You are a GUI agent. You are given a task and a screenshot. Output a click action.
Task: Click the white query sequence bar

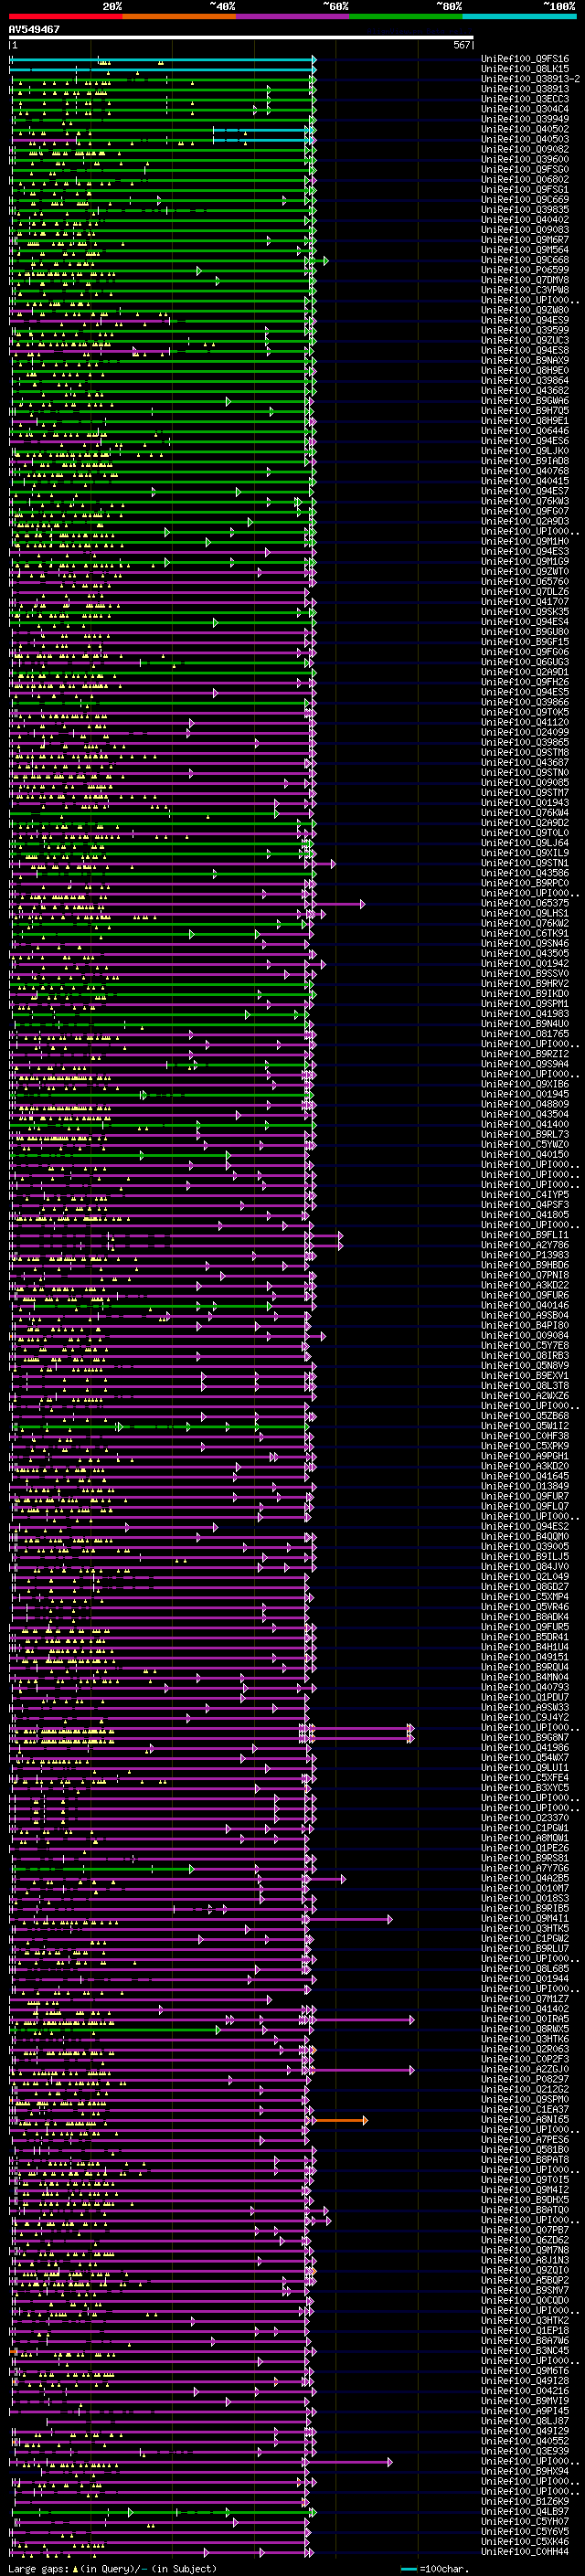coord(241,38)
